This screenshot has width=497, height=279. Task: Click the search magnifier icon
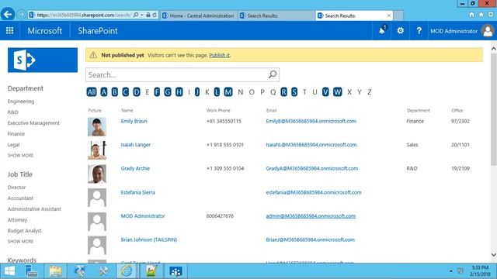(273, 74)
